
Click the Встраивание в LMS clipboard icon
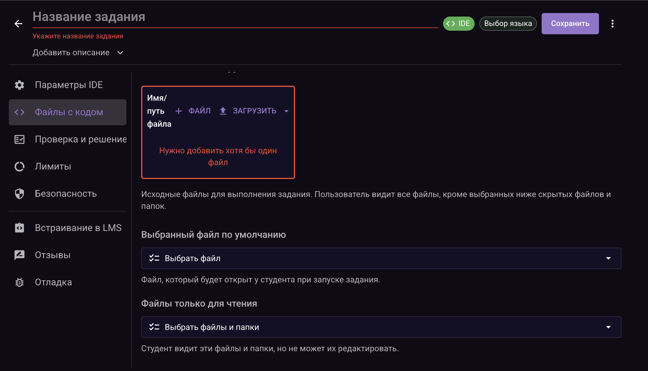19,227
